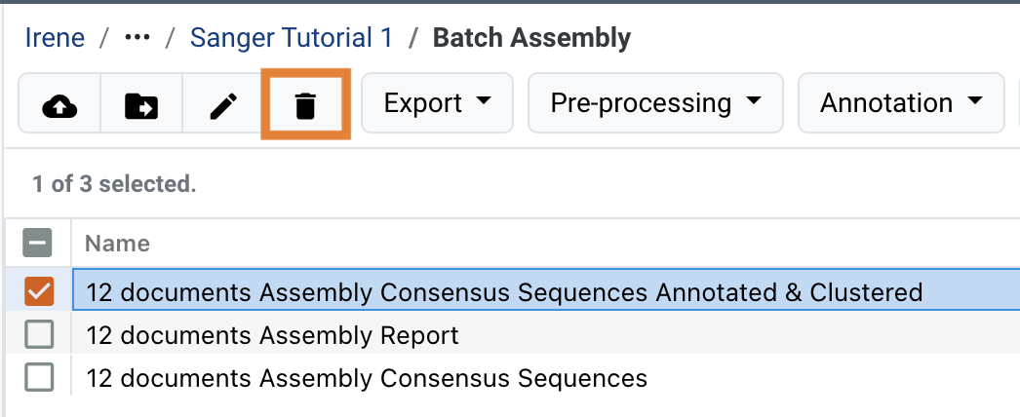Click the trash delete icon
This screenshot has width=1020, height=417.
(305, 105)
